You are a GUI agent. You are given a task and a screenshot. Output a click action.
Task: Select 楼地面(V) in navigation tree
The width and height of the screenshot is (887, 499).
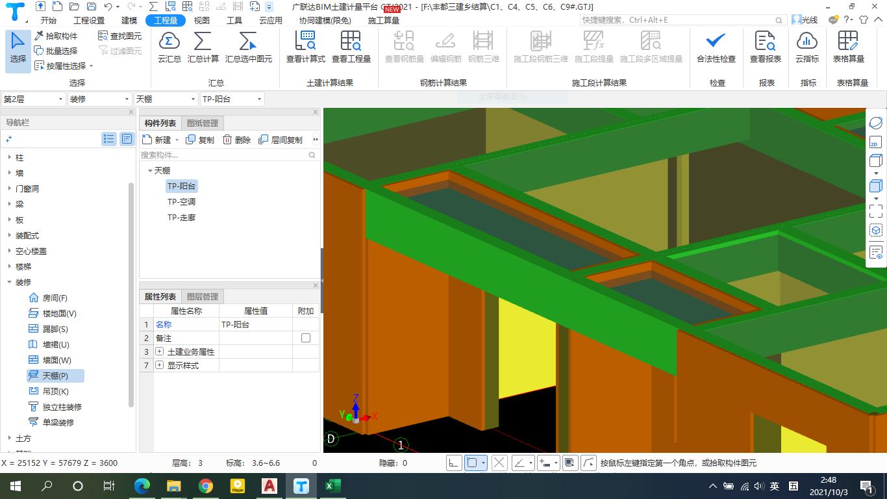tap(53, 314)
